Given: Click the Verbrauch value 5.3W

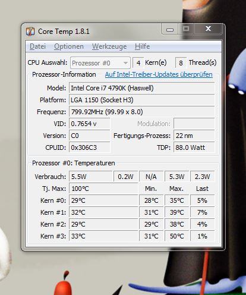Looking at the screenshot, I should pos(177,177).
